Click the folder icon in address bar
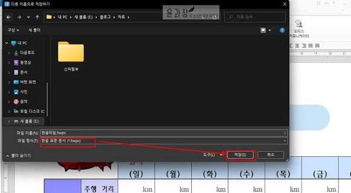 (49, 17)
